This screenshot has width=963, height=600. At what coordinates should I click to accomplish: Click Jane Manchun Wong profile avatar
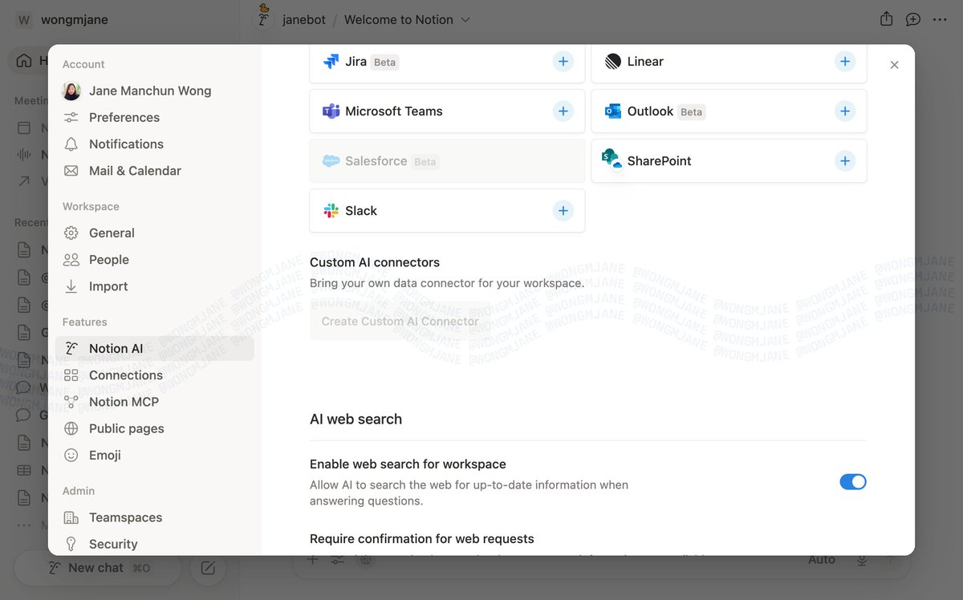coord(71,91)
